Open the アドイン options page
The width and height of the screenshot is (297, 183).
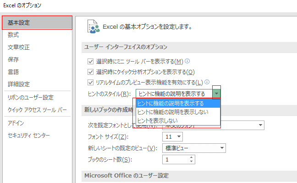16,123
